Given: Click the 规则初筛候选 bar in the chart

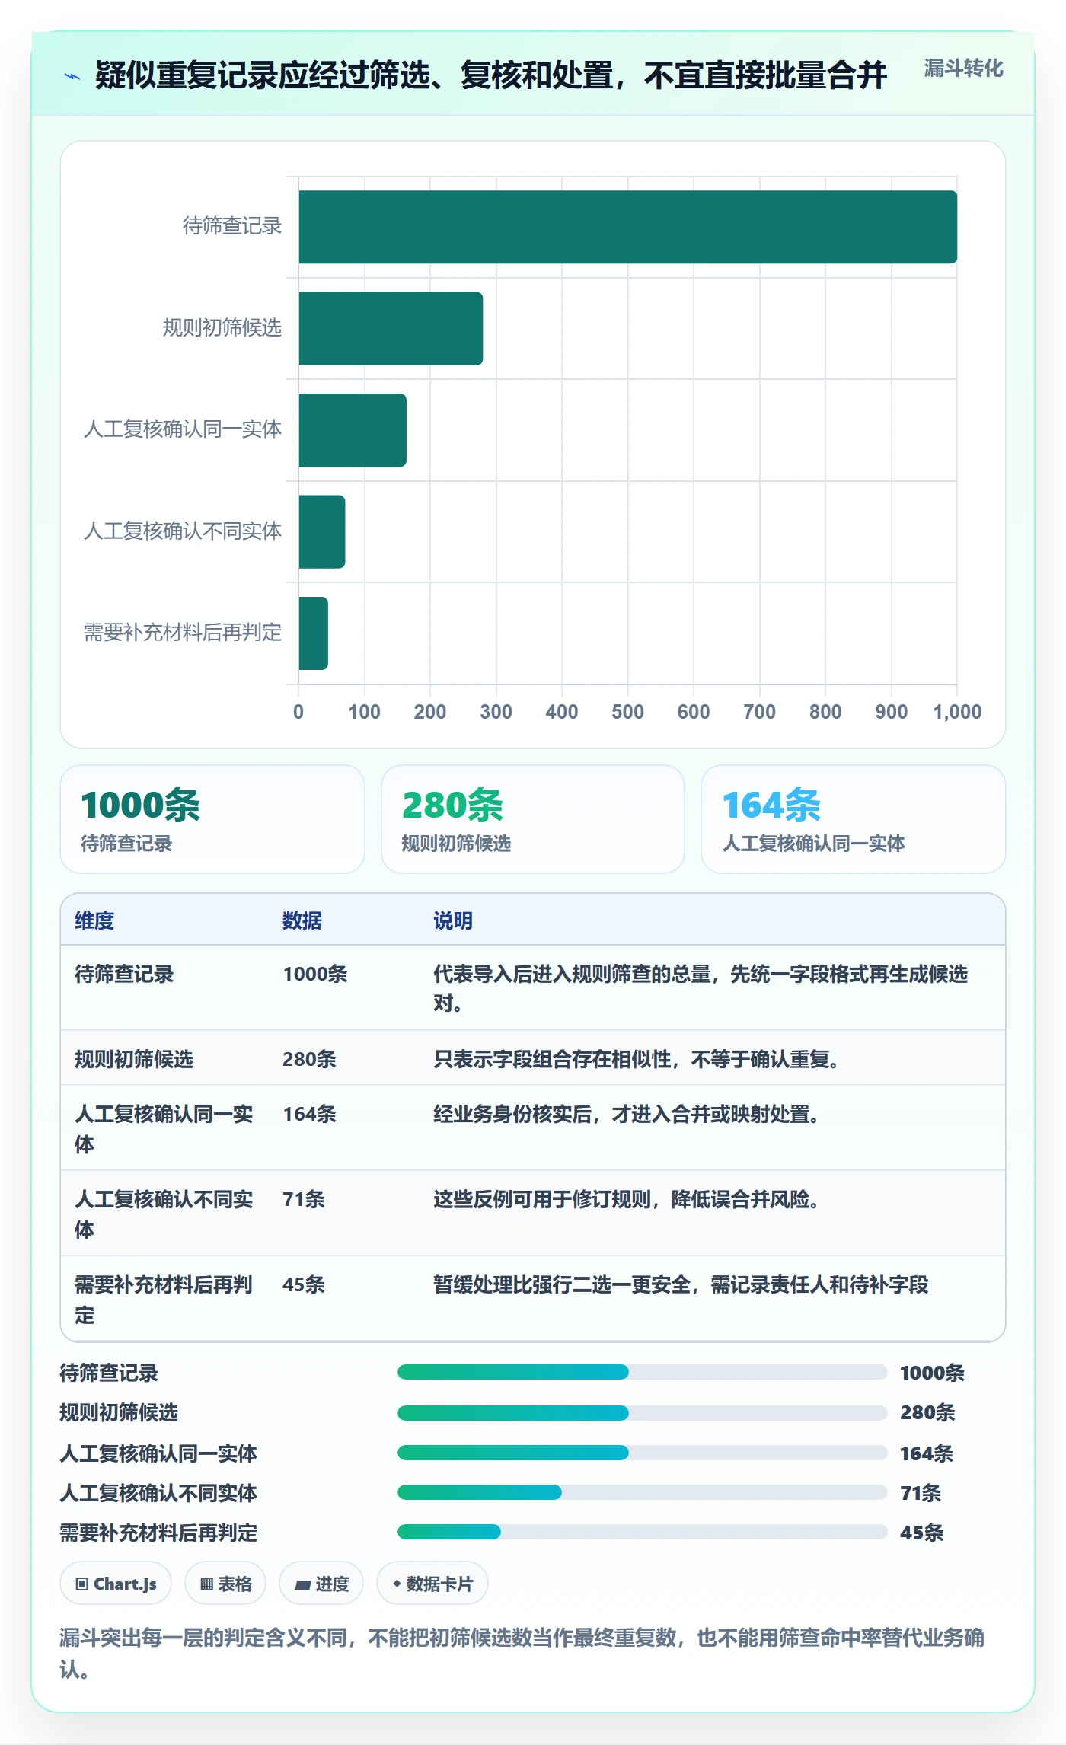Looking at the screenshot, I should pyautogui.click(x=391, y=329).
